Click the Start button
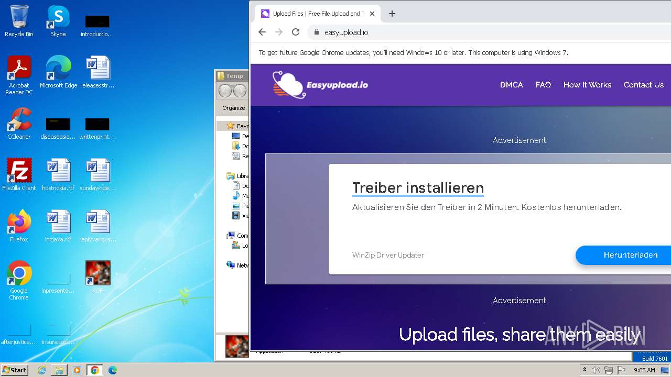This screenshot has width=671, height=377. click(x=14, y=370)
